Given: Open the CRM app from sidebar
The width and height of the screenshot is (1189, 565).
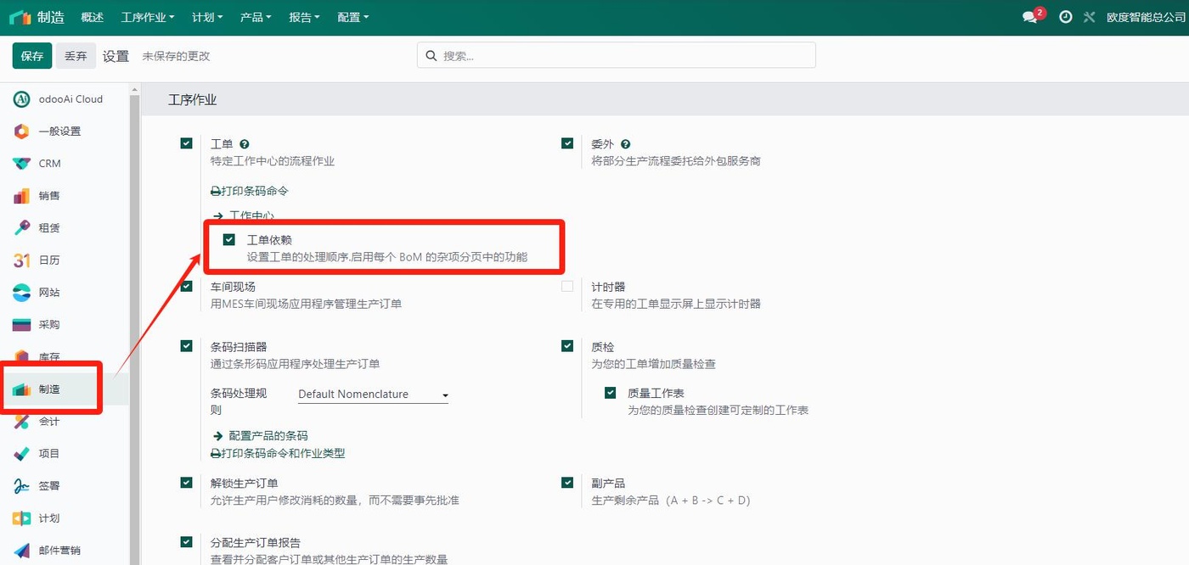Looking at the screenshot, I should point(49,163).
